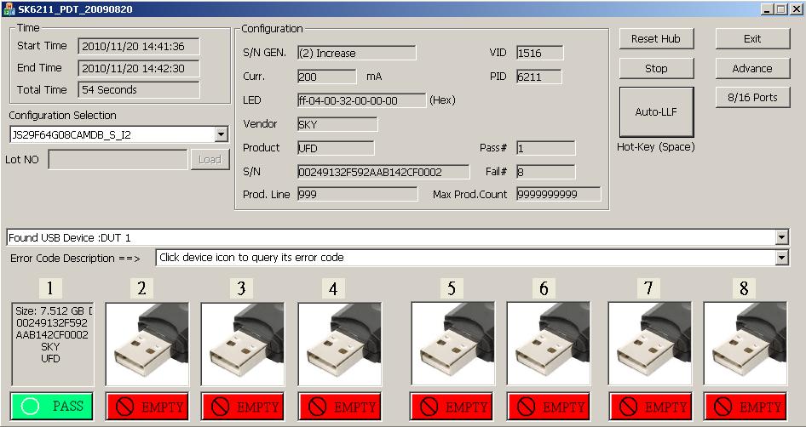Select the USB device image in slot 4
Viewport: 806px width, 427px height.
coord(339,344)
